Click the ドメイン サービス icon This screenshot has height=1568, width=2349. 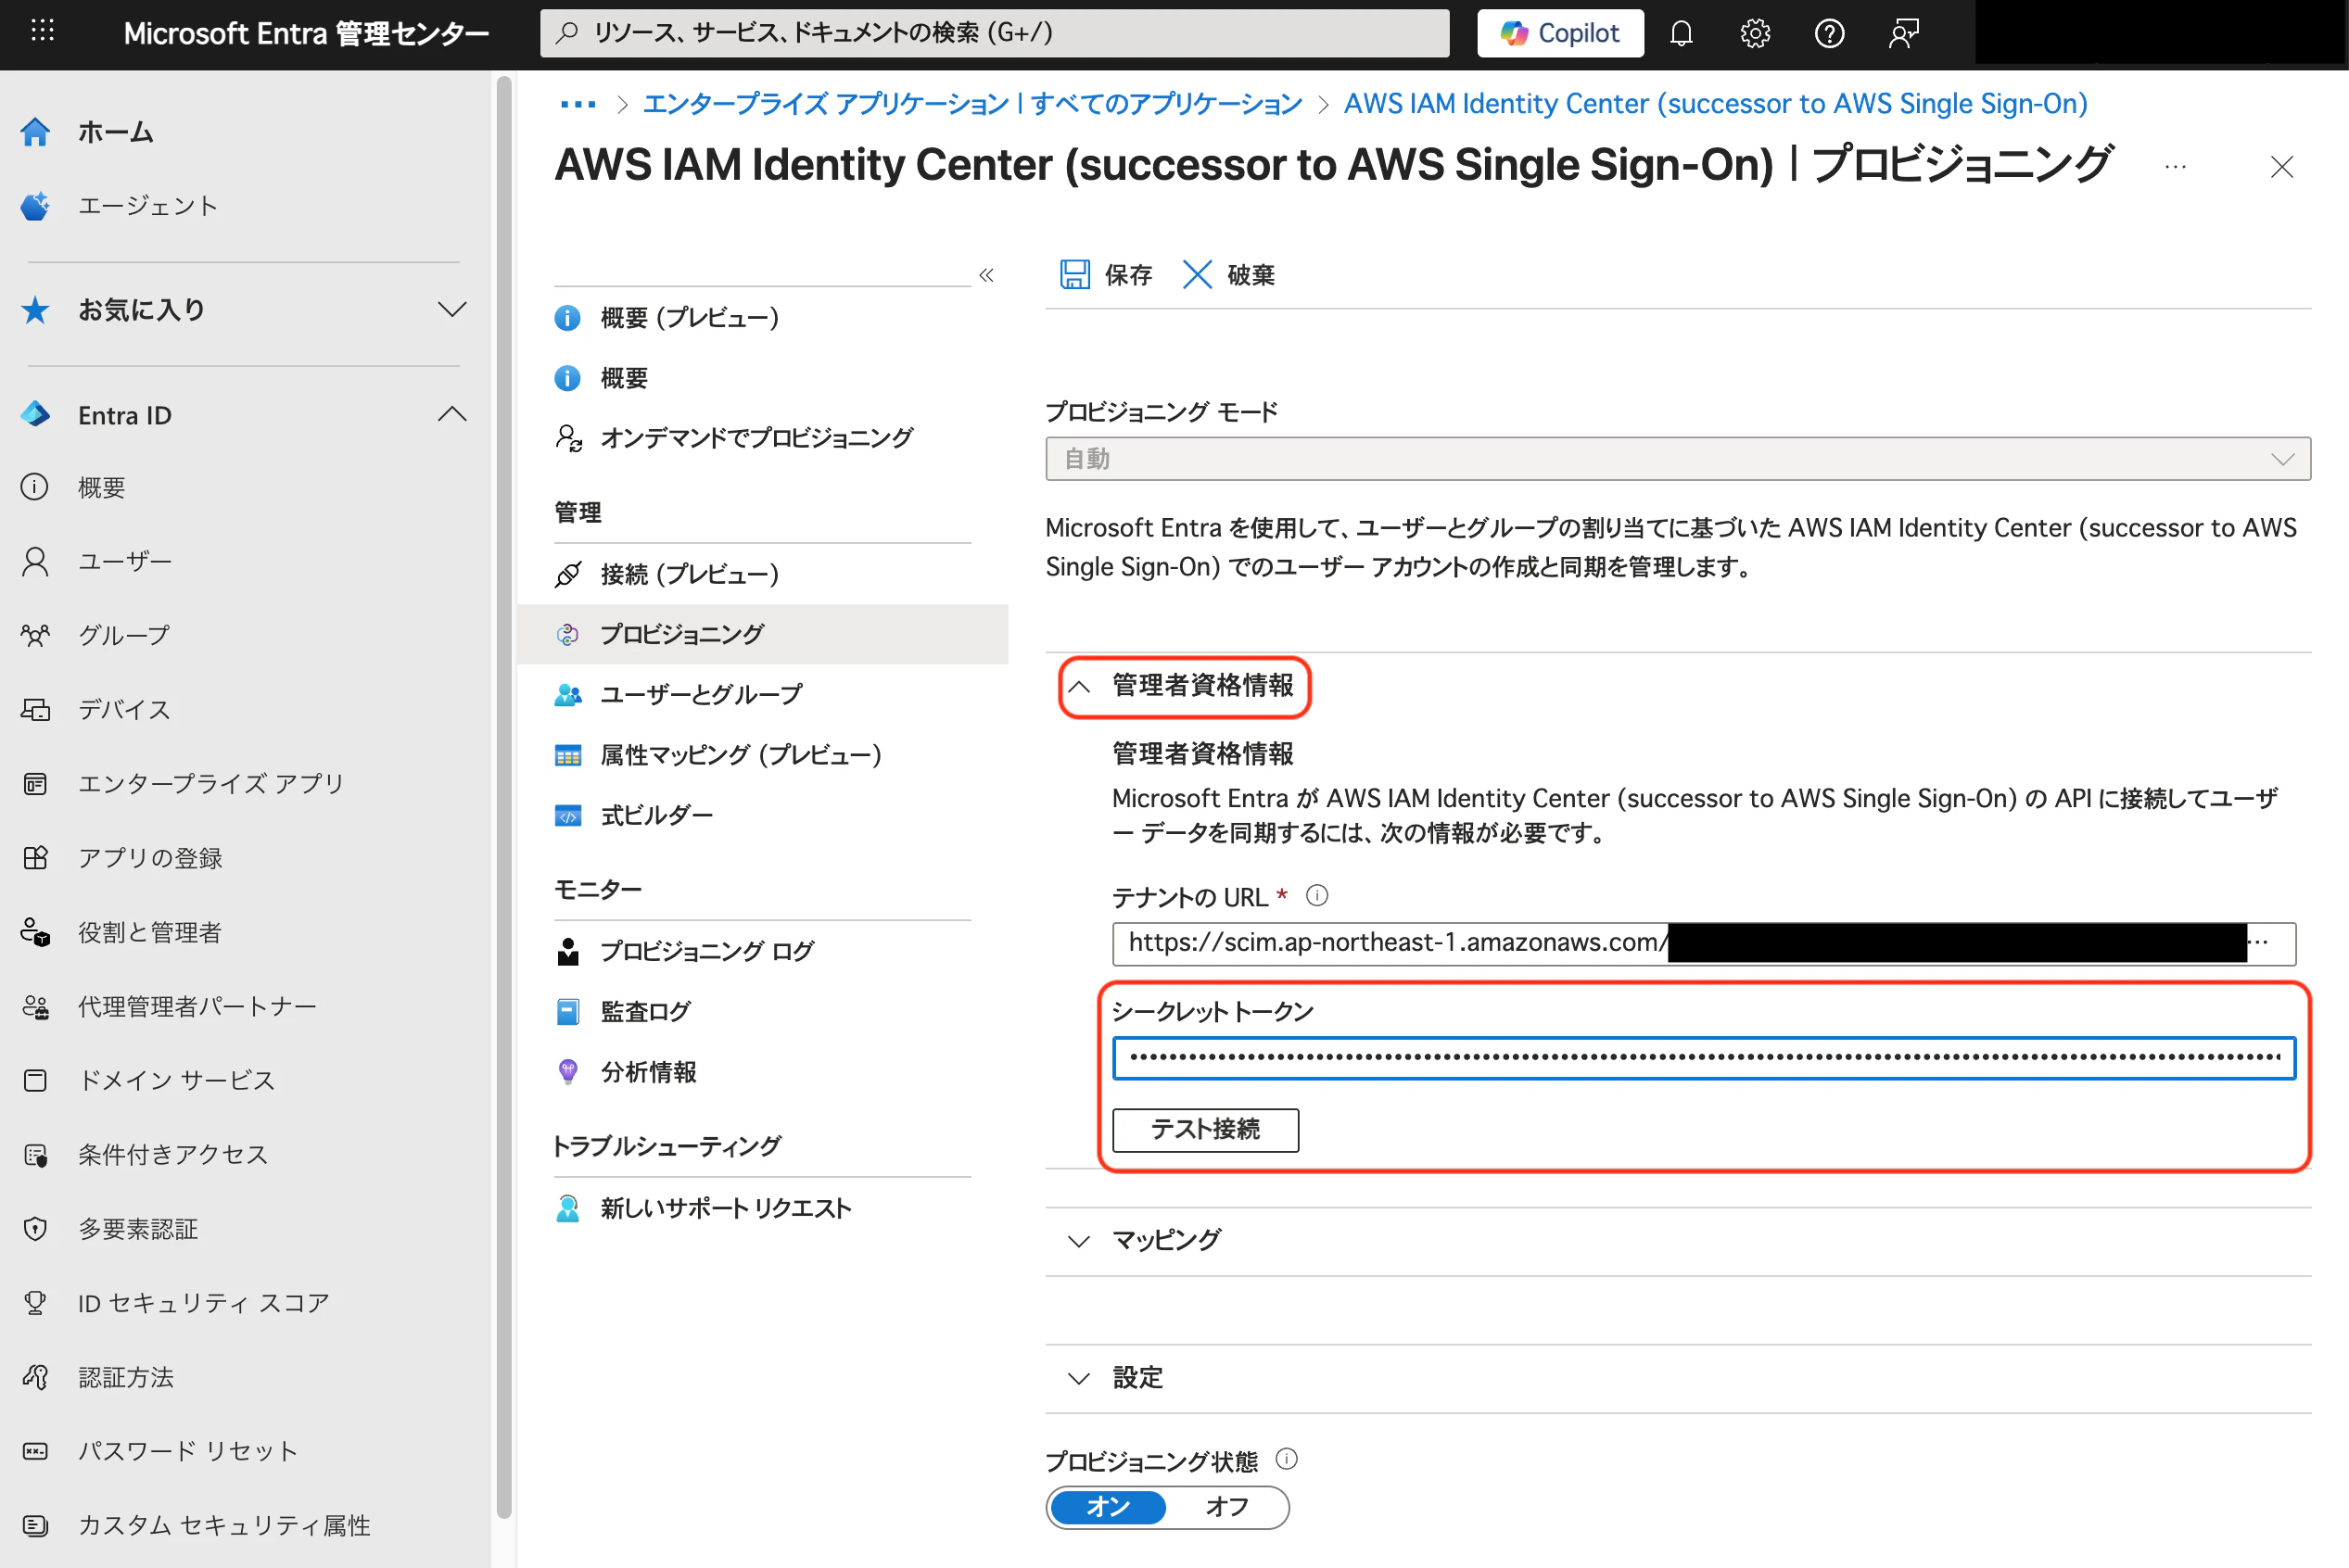(x=35, y=1080)
